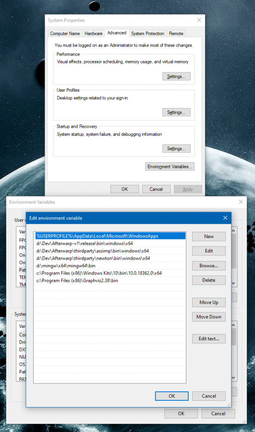
Task: Click the system variables scroll-down arrow
Action: pos(233,378)
